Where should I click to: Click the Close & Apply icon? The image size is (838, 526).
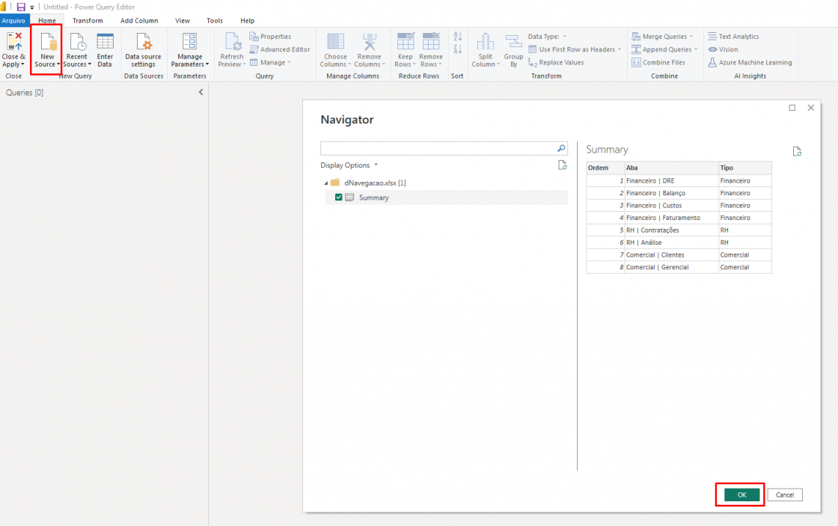pyautogui.click(x=13, y=42)
